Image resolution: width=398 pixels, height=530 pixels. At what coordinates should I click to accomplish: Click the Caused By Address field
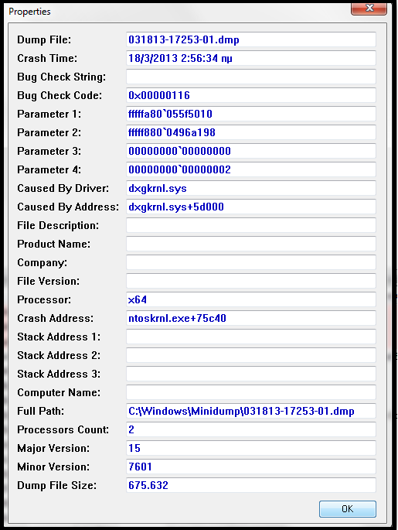pos(251,207)
